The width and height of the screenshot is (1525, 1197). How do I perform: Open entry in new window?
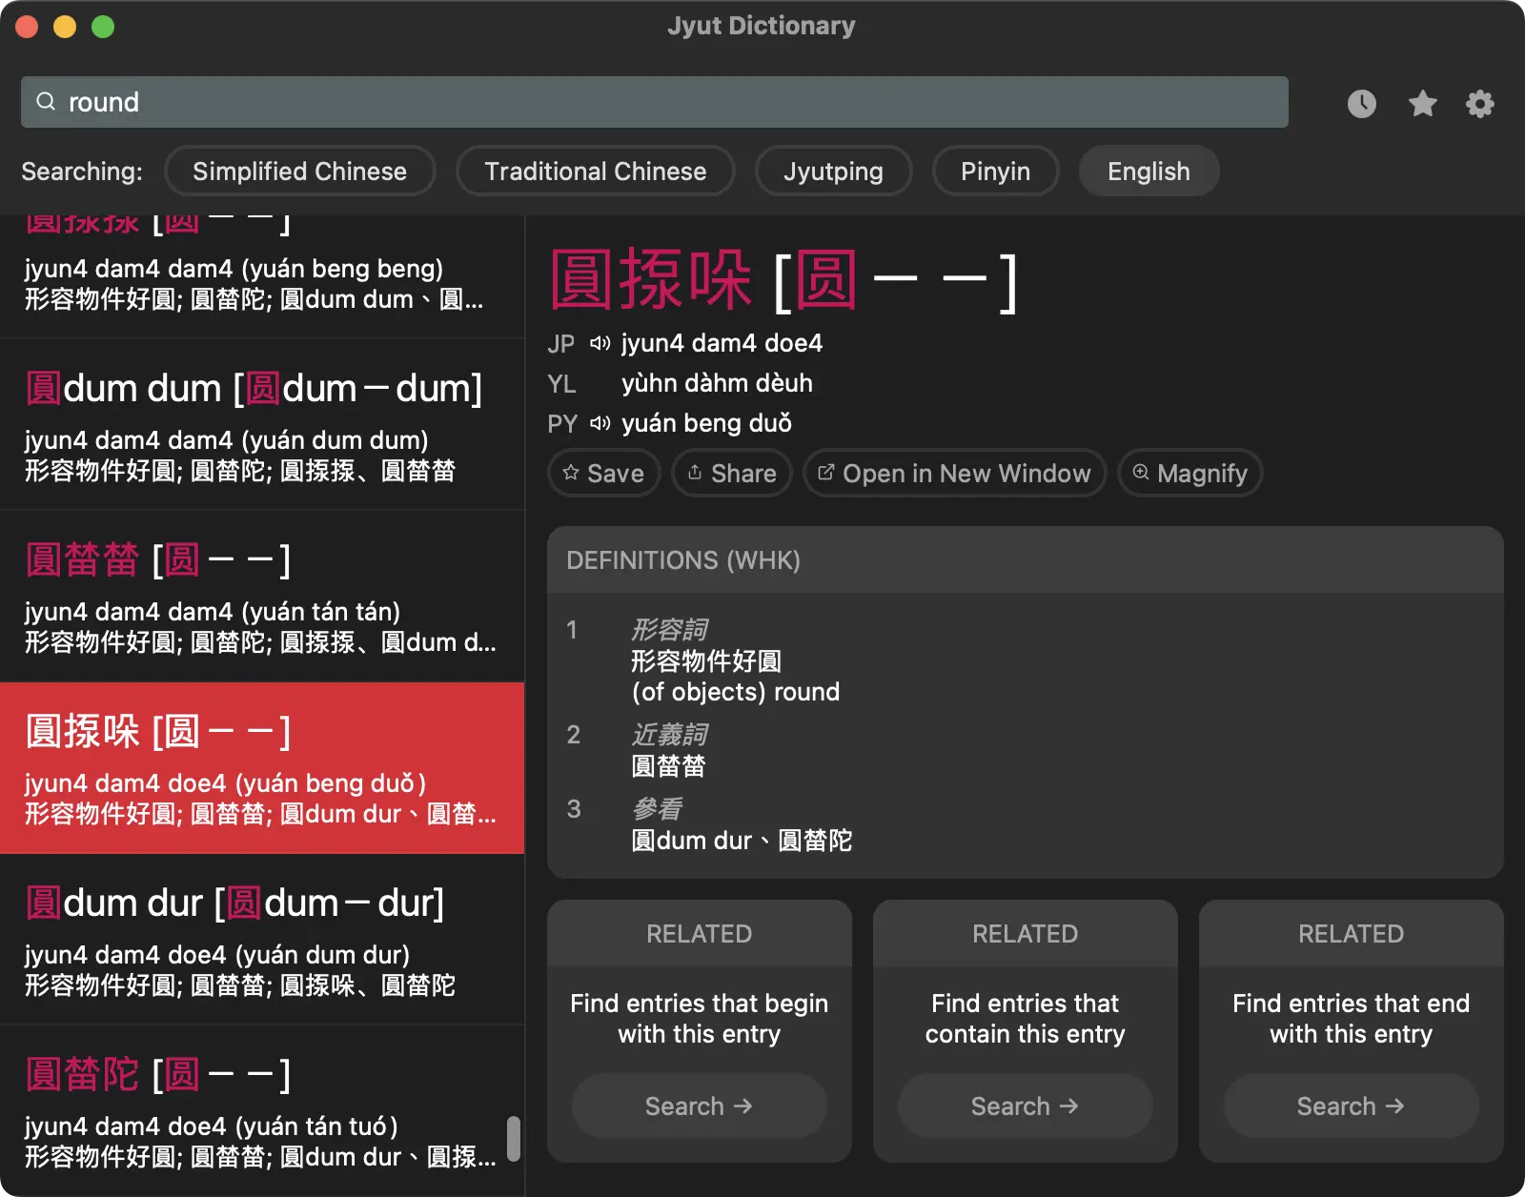click(955, 473)
